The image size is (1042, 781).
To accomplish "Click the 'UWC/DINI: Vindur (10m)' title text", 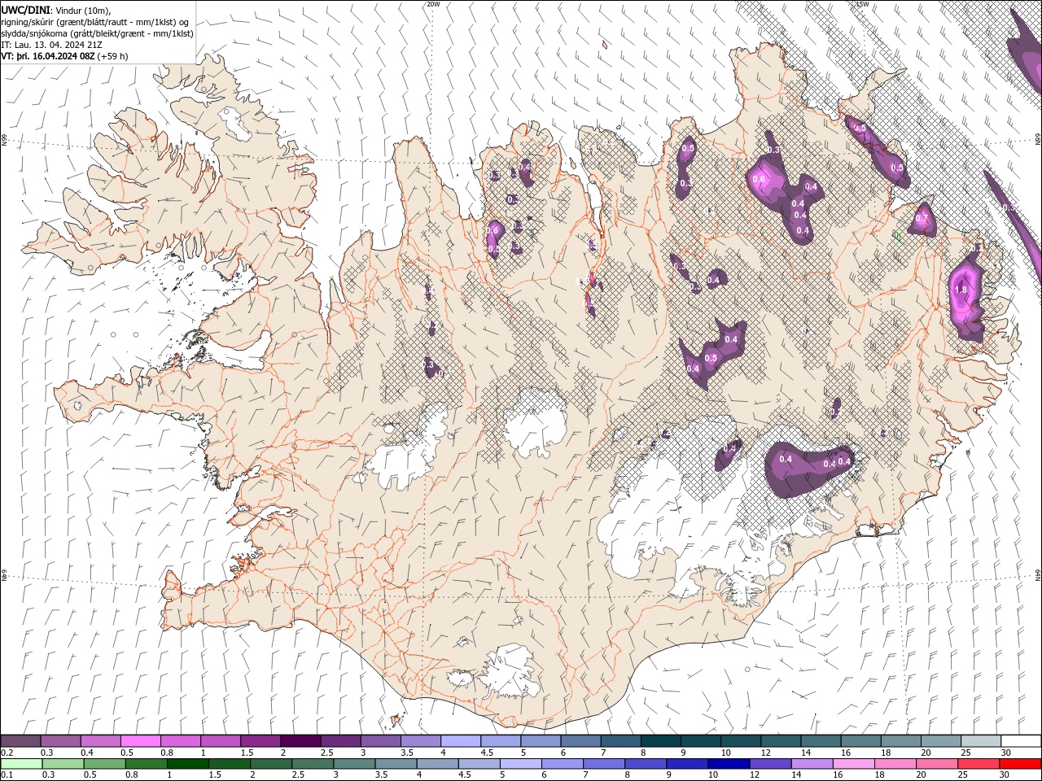I will click(56, 10).
